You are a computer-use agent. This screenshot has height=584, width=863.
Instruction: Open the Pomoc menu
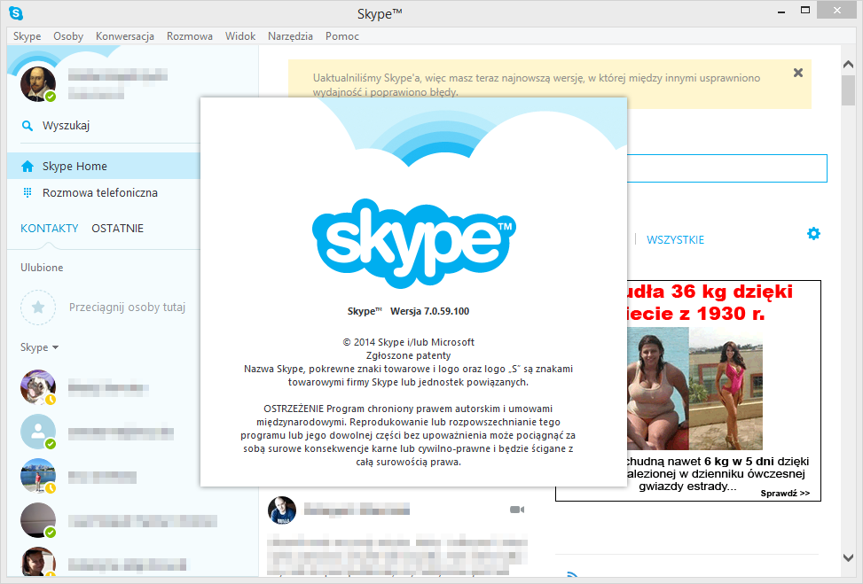(342, 36)
